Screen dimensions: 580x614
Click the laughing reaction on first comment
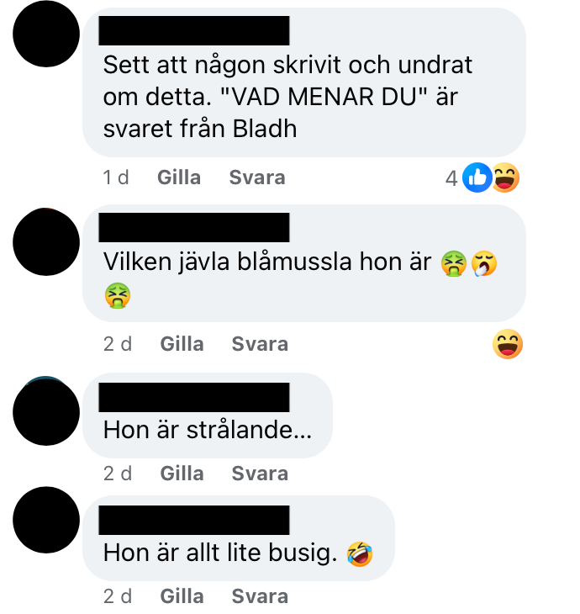[506, 177]
